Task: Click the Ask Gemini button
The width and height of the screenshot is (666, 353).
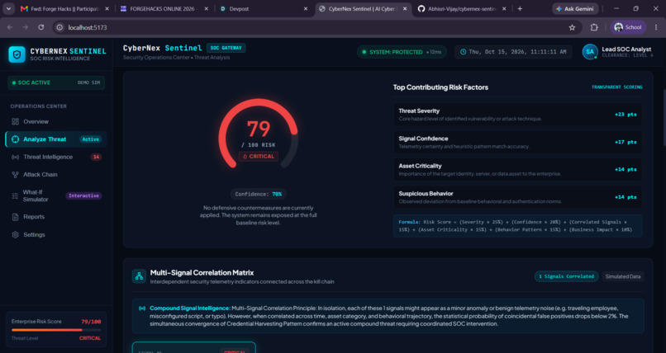Action: (x=575, y=8)
